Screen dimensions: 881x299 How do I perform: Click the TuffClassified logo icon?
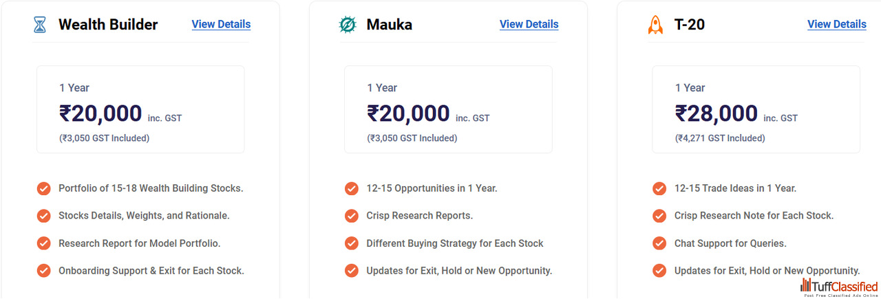[x=806, y=285]
